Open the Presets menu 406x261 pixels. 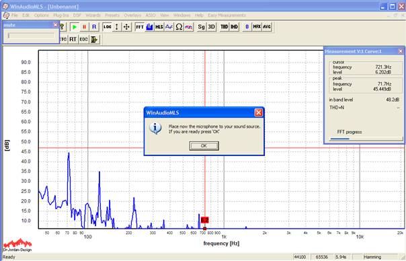point(112,15)
